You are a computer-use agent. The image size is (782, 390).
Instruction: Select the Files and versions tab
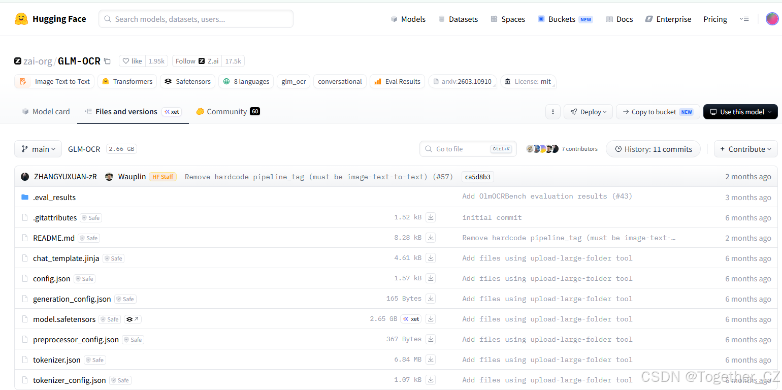pos(133,112)
